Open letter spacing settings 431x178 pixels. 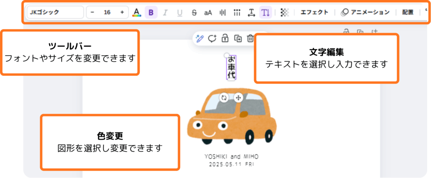[x=251, y=13]
